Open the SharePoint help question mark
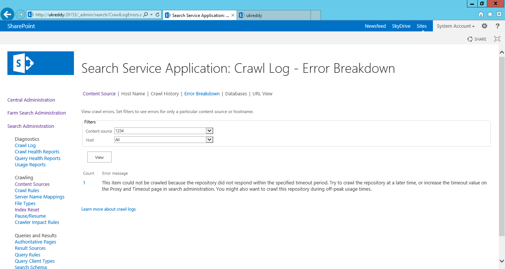The width and height of the screenshot is (505, 269). pyautogui.click(x=498, y=26)
